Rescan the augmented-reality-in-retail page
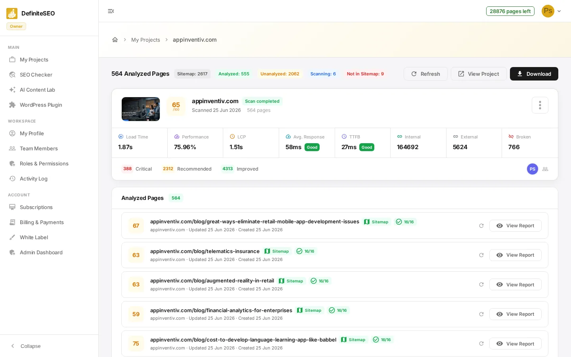Screen dimensions: 571x357 point(481,284)
